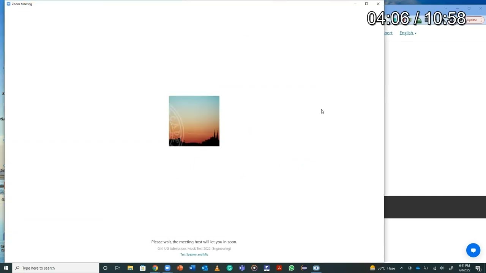Maximize the Zoom Meeting window
Screen dimensions: 486x273
pos(366,4)
